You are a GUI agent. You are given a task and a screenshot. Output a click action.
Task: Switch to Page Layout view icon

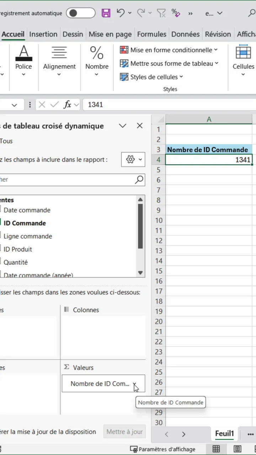click(238, 449)
